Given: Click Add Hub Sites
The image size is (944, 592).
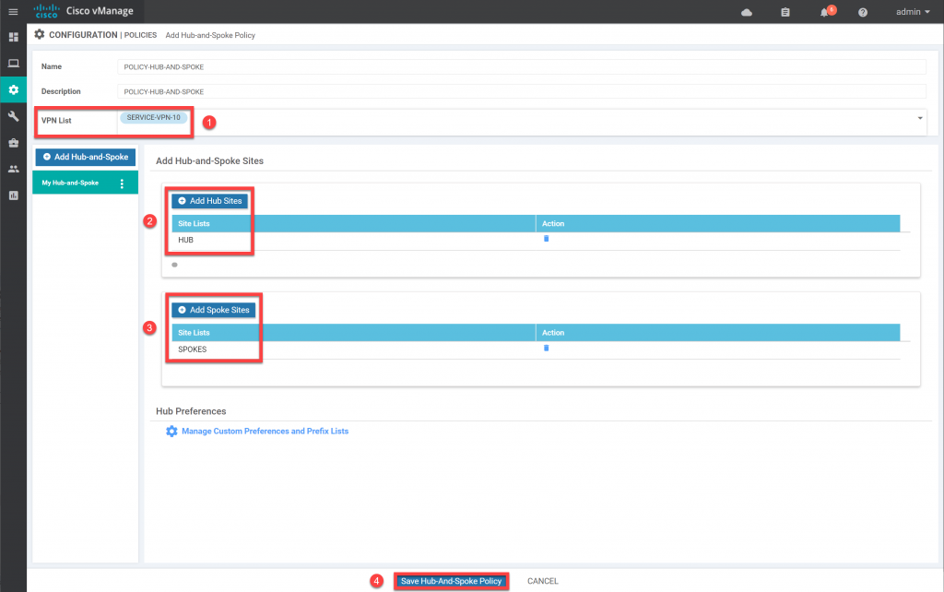Looking at the screenshot, I should 209,201.
